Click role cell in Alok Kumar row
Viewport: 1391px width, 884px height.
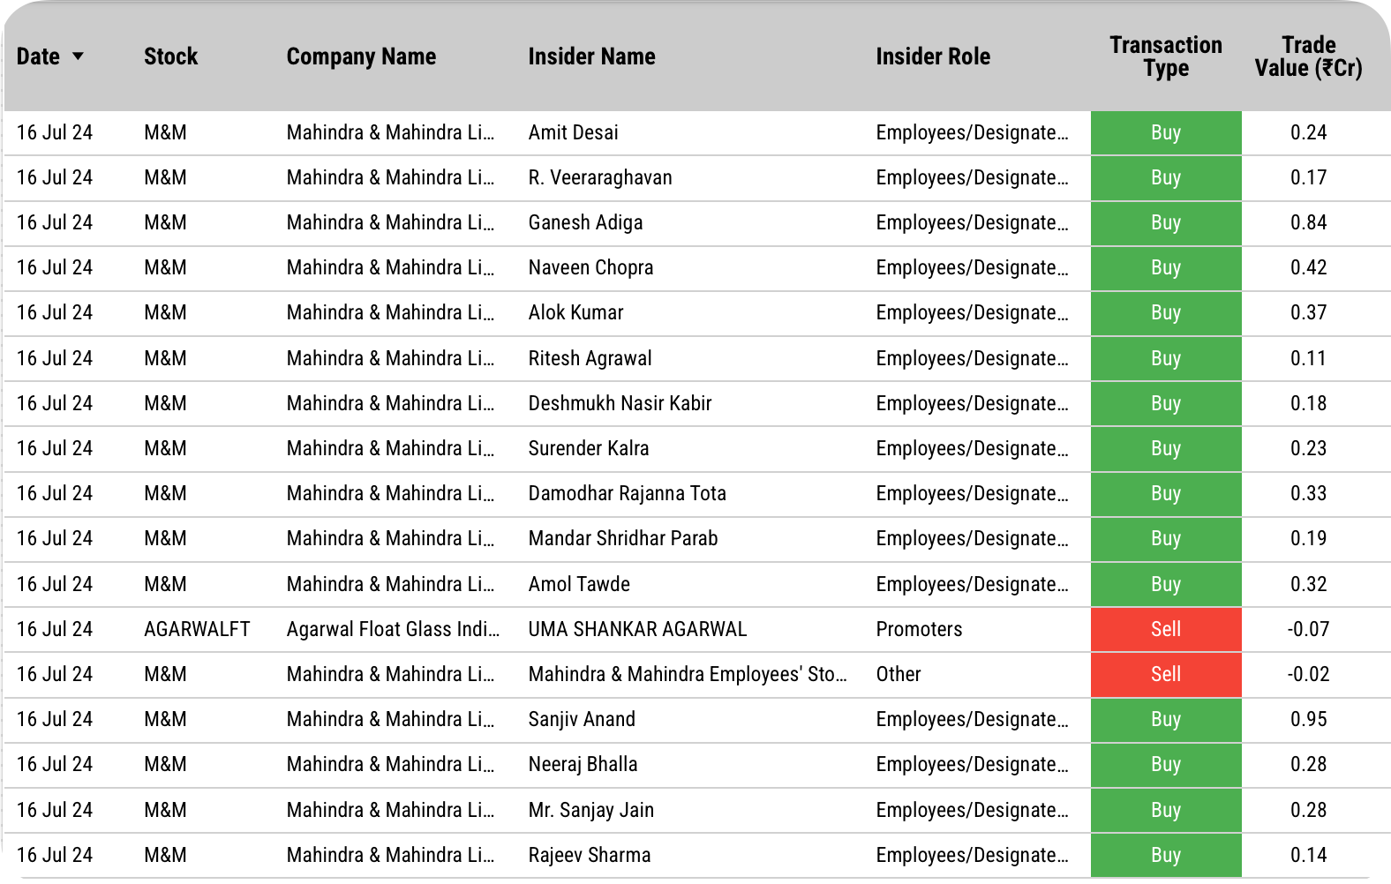[972, 312]
